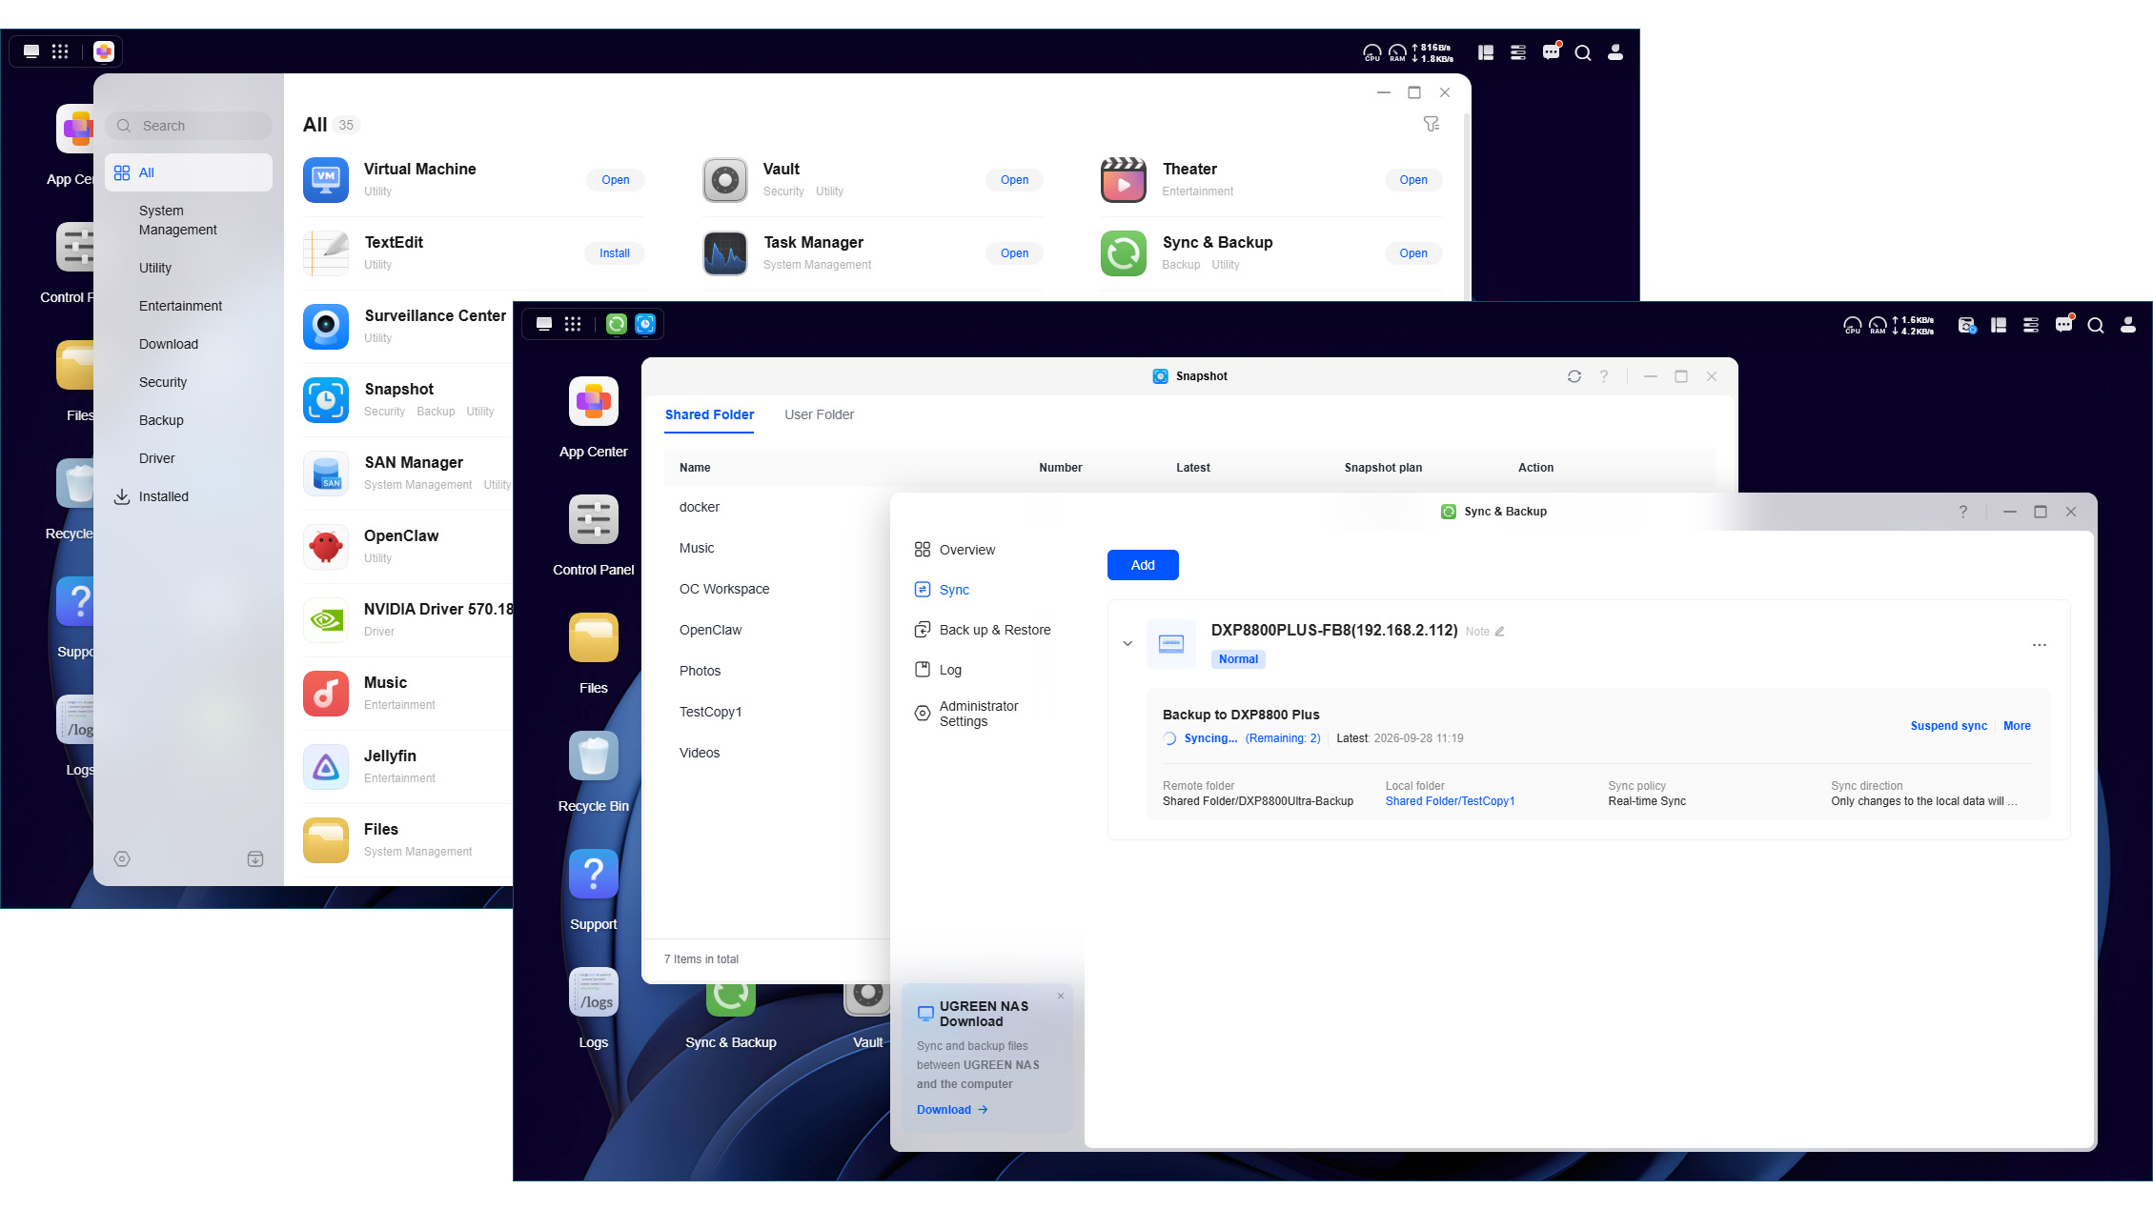Click the Add button

[x=1143, y=565]
